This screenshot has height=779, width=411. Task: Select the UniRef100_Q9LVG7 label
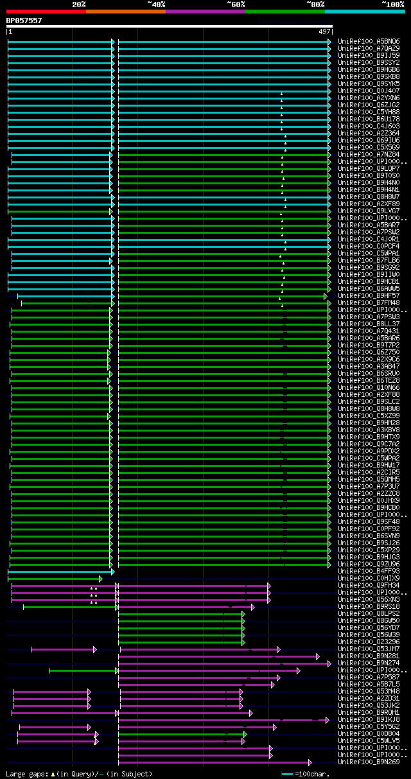[369, 211]
